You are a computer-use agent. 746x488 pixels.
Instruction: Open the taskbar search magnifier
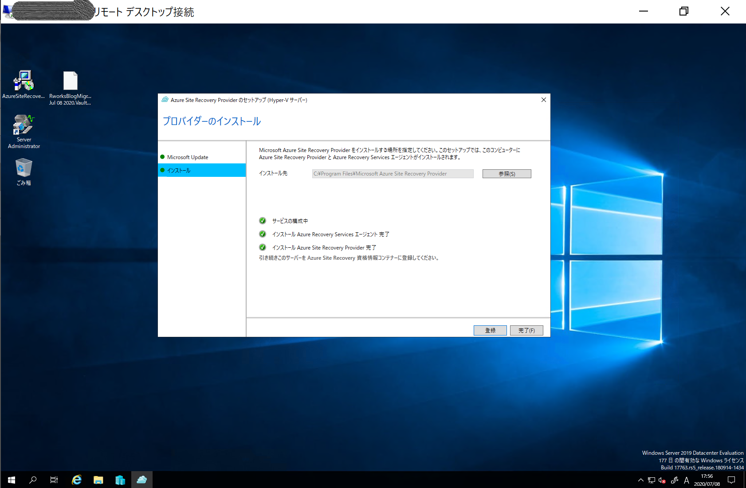pos(33,480)
